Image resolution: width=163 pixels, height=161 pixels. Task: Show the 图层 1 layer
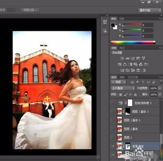click(113, 138)
